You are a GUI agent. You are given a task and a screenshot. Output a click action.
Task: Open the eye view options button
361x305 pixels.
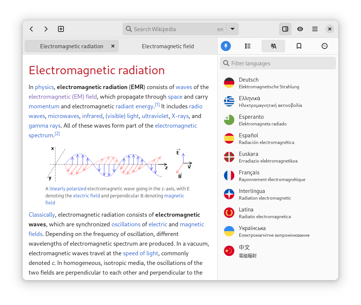pos(300,29)
